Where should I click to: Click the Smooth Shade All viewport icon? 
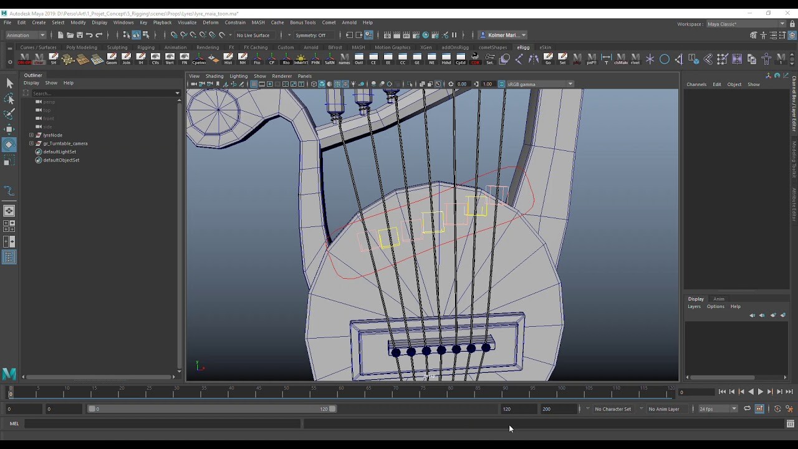[322, 84]
